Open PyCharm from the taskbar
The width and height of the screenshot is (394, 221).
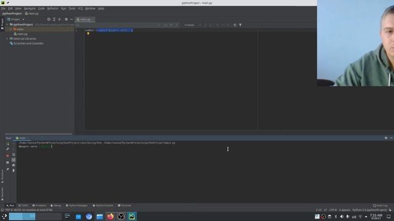coord(132,217)
